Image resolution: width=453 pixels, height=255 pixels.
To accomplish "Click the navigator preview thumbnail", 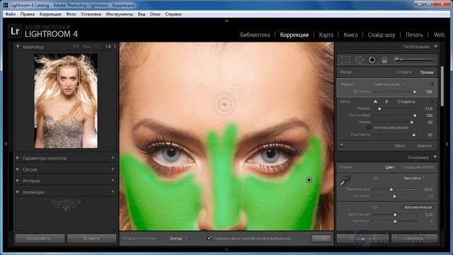I will [x=66, y=101].
